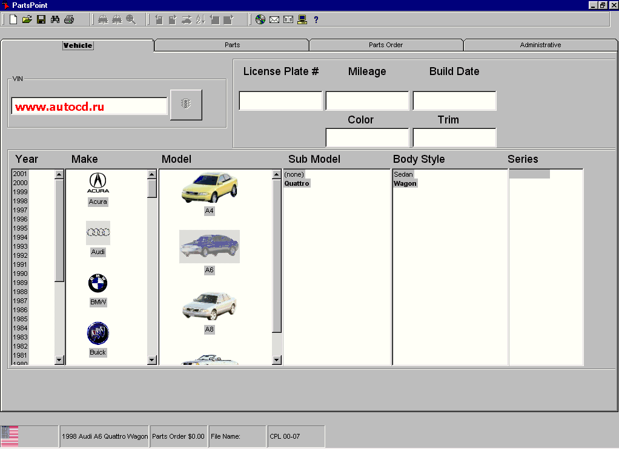Click "CPL 00-07" in status bar
The image size is (619, 449).
click(x=285, y=436)
